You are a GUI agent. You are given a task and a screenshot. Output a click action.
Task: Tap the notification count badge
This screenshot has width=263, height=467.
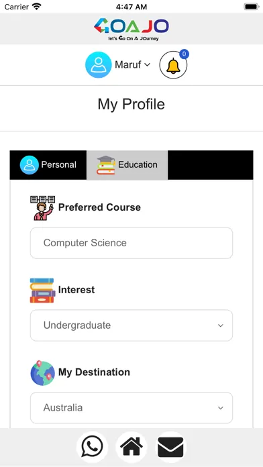point(184,54)
